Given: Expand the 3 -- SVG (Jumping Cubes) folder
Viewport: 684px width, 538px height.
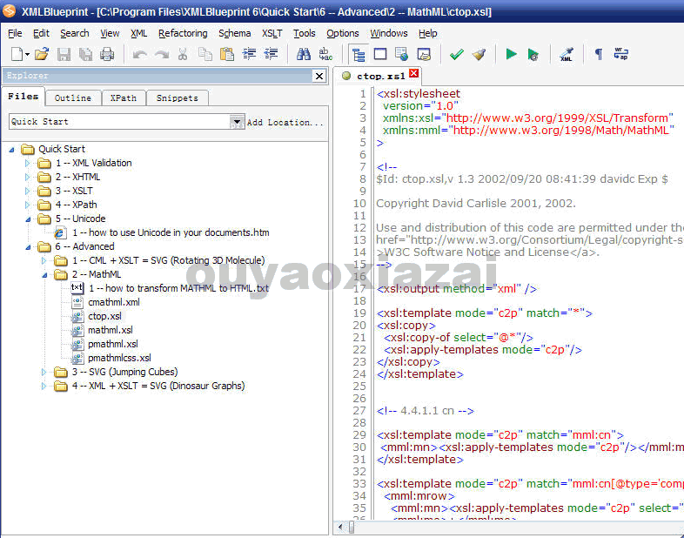Looking at the screenshot, I should click(x=44, y=373).
